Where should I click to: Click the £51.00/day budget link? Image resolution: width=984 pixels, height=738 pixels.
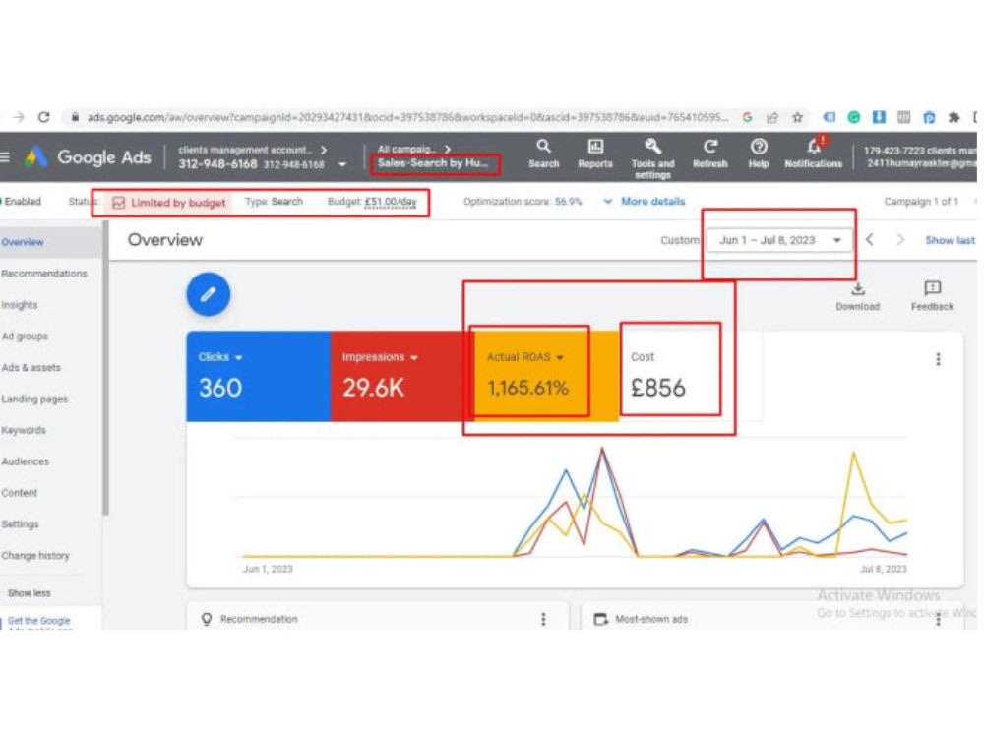click(x=391, y=202)
